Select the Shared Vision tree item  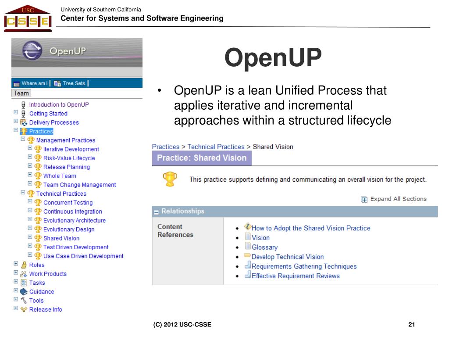(x=61, y=238)
